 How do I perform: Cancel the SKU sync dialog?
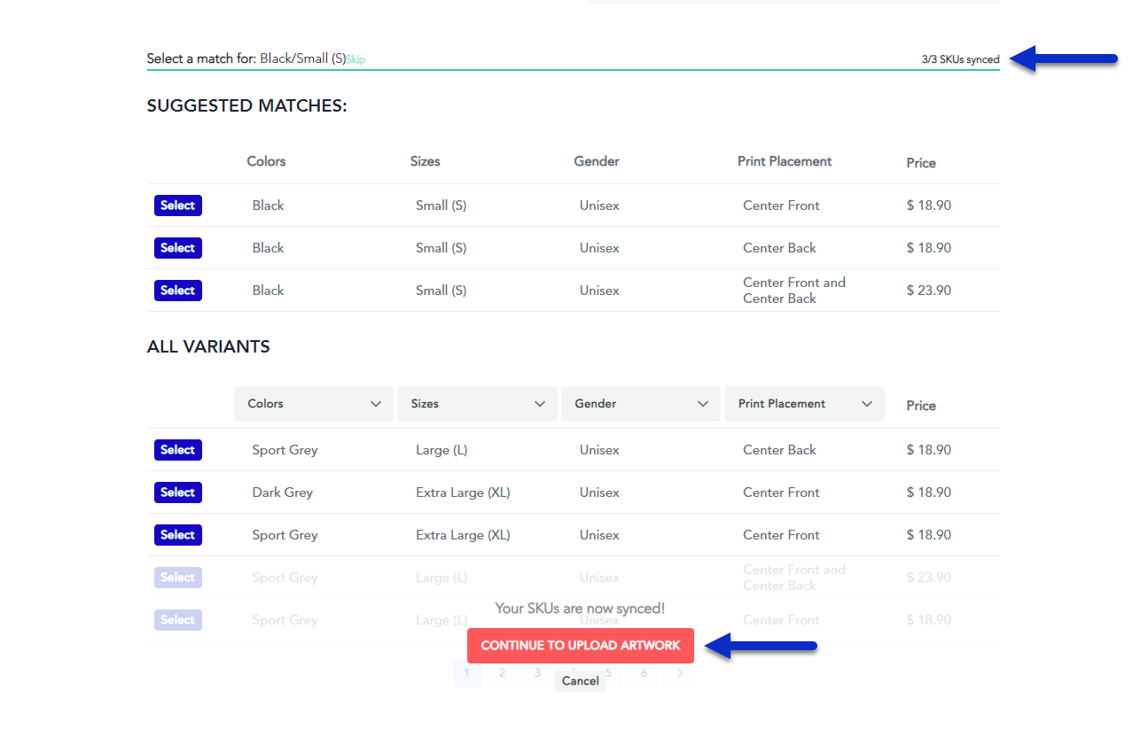(x=580, y=680)
